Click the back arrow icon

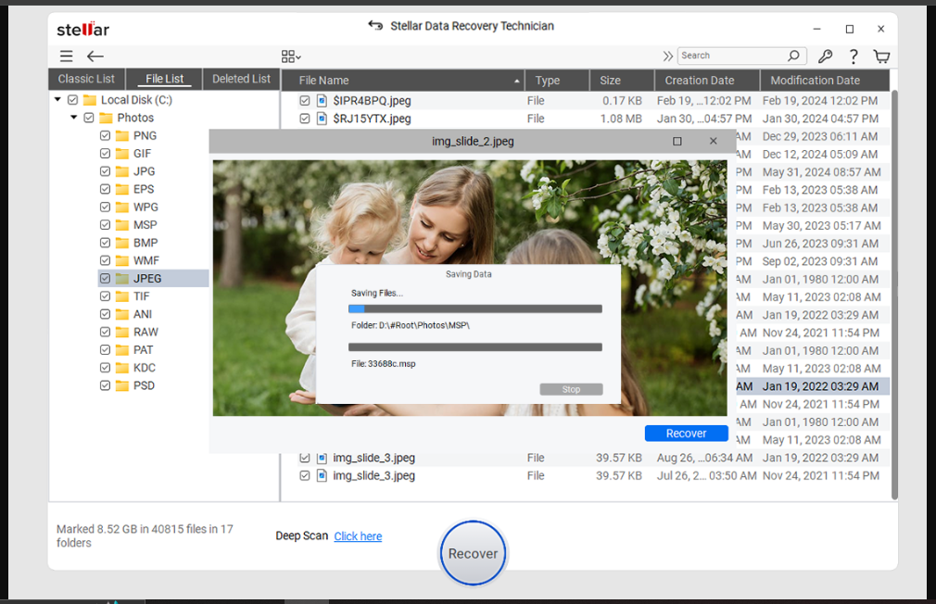coord(95,57)
